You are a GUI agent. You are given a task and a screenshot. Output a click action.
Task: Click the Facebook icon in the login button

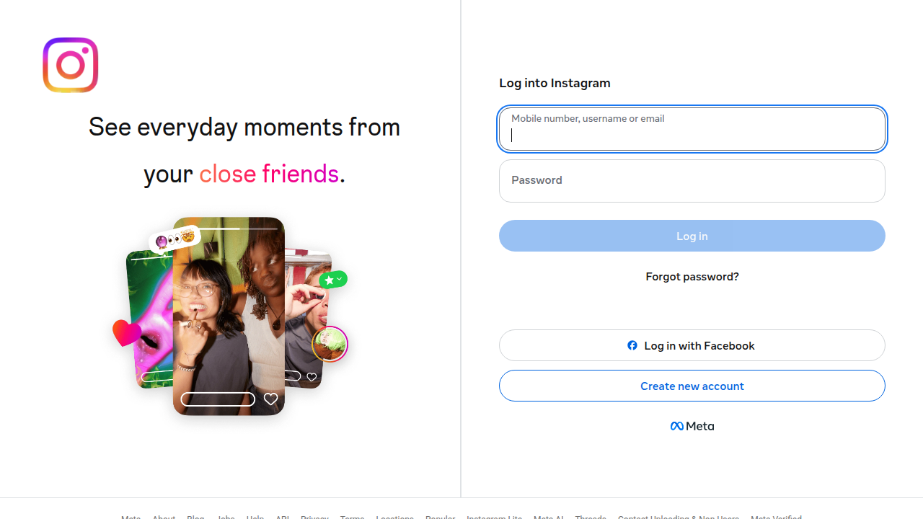pos(632,345)
